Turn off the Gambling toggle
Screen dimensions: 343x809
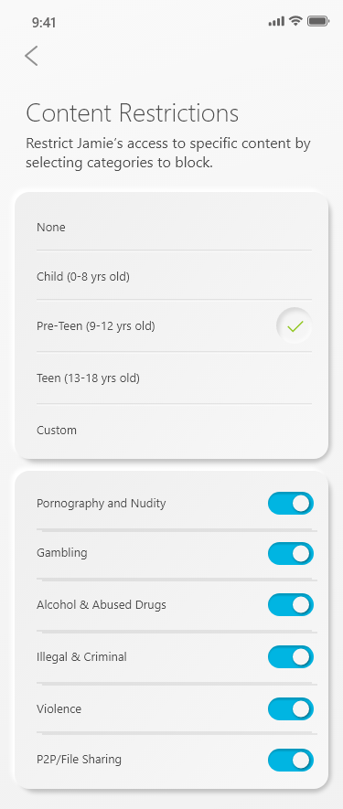[290, 553]
